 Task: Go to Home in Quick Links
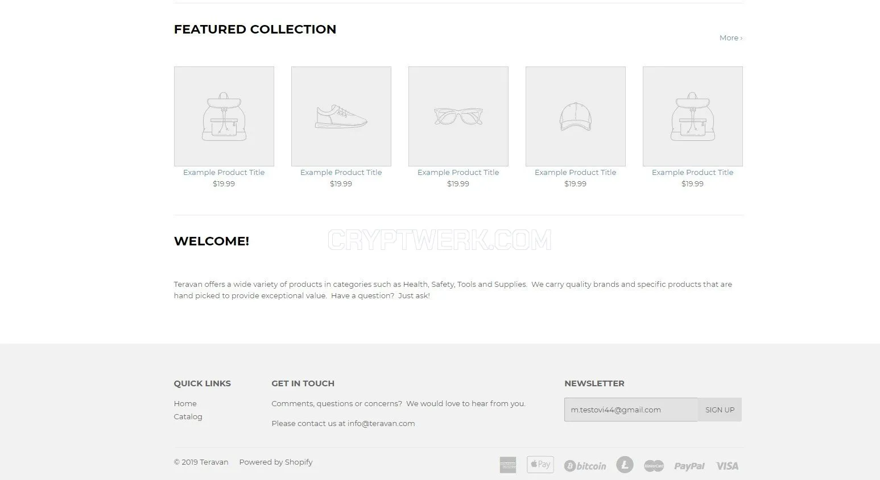(185, 403)
